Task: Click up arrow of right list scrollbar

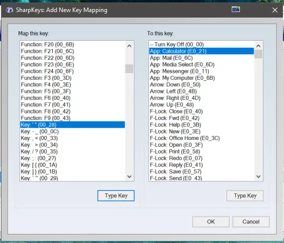Action: [258, 46]
